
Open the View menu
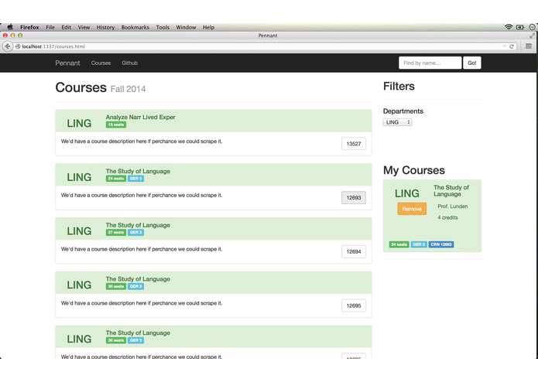tap(84, 27)
